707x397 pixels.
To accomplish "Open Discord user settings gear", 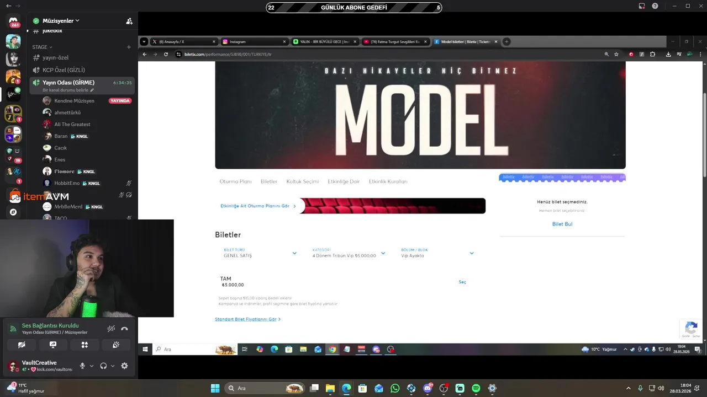I will [x=124, y=366].
